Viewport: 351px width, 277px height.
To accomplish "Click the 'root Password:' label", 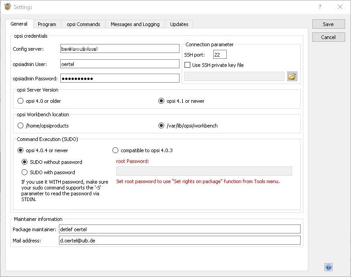I will 132,161.
